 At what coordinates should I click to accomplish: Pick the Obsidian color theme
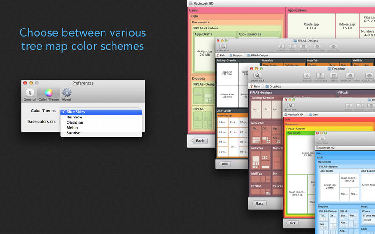101,122
